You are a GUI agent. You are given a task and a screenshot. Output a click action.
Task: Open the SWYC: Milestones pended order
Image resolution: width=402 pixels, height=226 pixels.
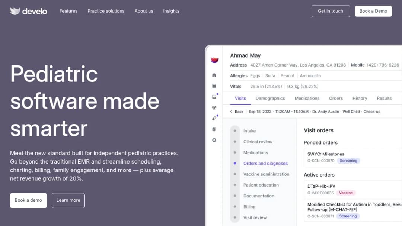click(353, 157)
